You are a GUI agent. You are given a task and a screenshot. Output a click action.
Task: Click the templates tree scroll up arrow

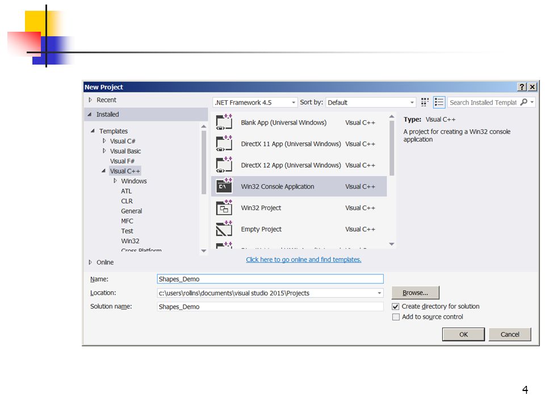pos(204,126)
